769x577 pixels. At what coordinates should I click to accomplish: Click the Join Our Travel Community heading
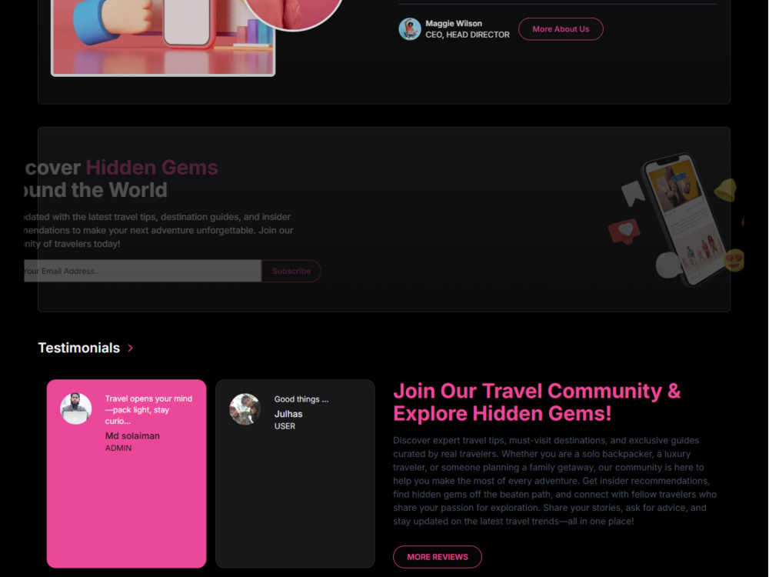click(537, 402)
